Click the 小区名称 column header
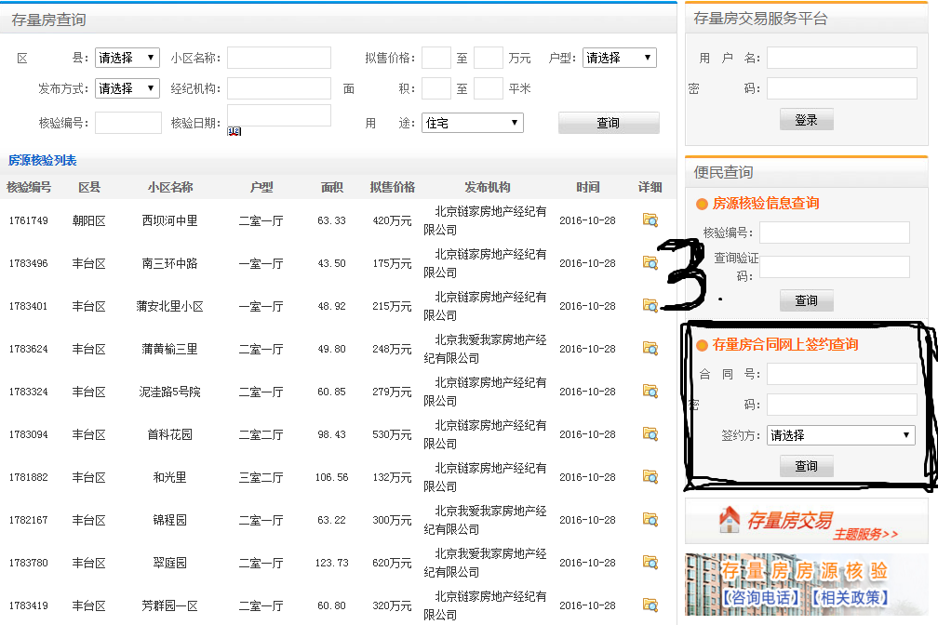This screenshot has width=938, height=625. point(170,187)
